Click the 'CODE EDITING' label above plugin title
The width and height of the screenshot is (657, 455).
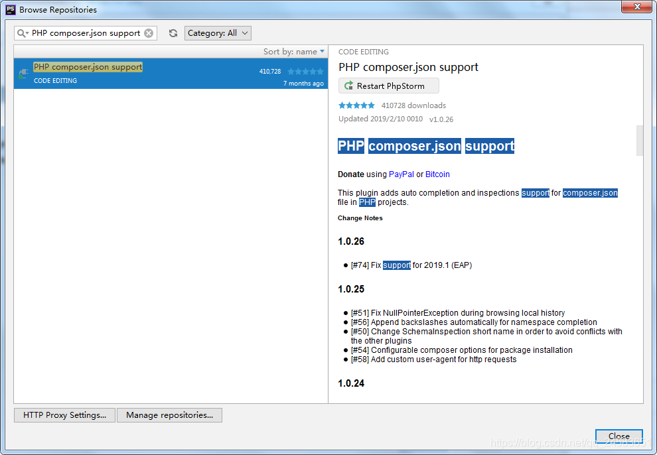(x=364, y=52)
